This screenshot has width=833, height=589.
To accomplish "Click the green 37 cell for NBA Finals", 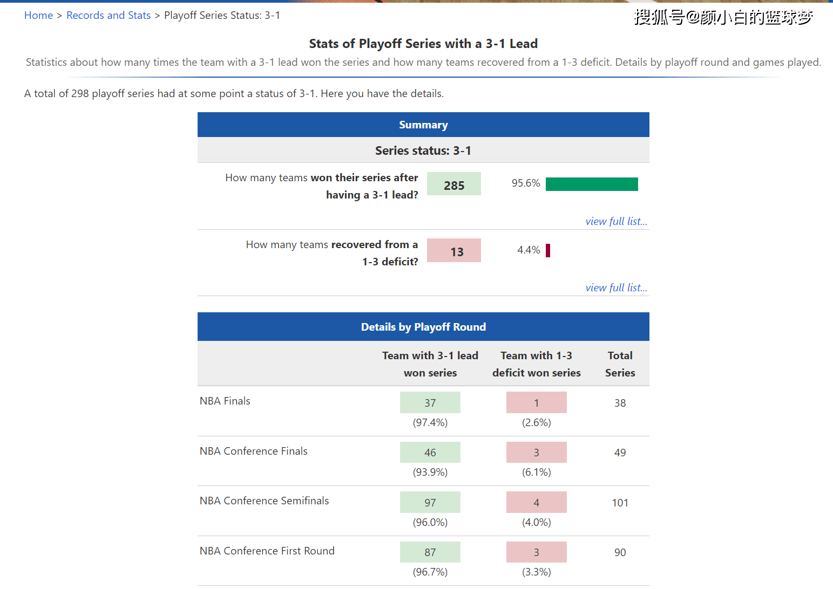I will point(430,403).
